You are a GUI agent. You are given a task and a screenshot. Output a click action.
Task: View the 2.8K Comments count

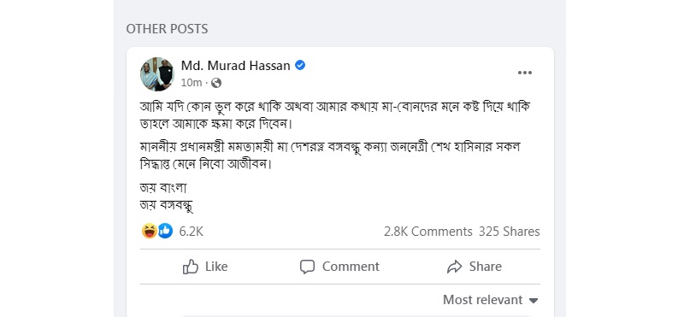[x=428, y=231]
